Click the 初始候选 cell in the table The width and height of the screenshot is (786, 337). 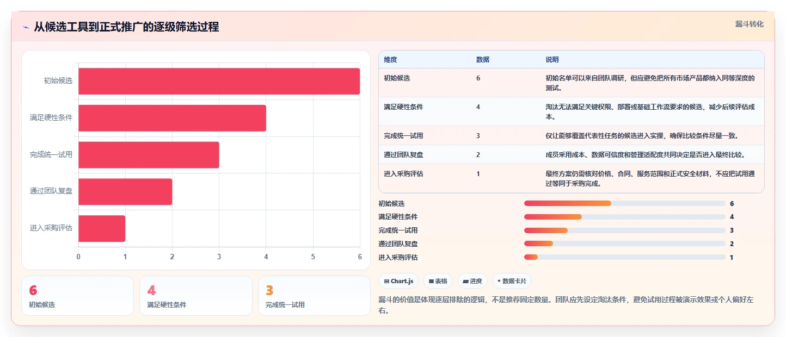(x=397, y=78)
